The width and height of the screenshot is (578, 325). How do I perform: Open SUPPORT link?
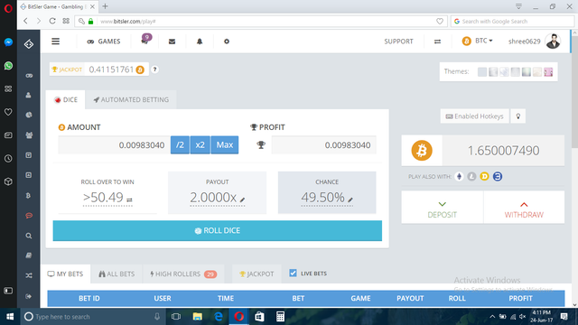click(x=398, y=42)
